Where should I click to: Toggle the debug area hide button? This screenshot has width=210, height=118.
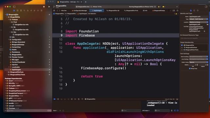[x=177, y=99]
